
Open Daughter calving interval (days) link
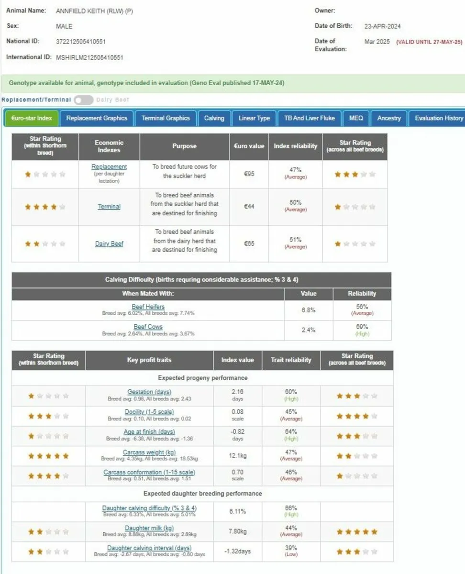[x=149, y=548]
